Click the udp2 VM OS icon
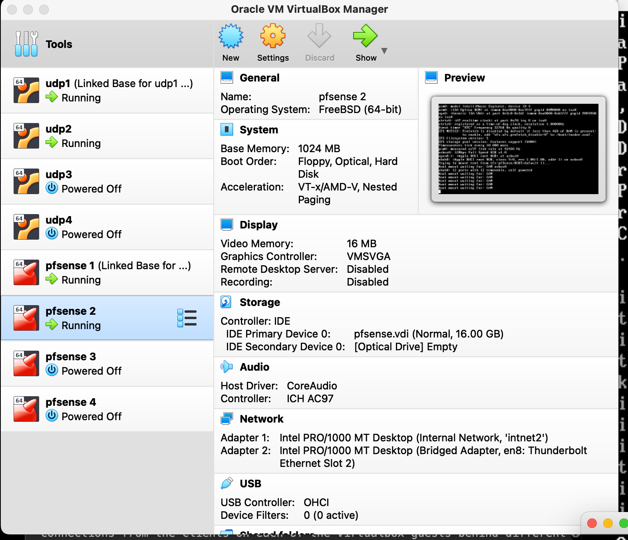Viewport: 628px width, 540px height. coord(26,136)
